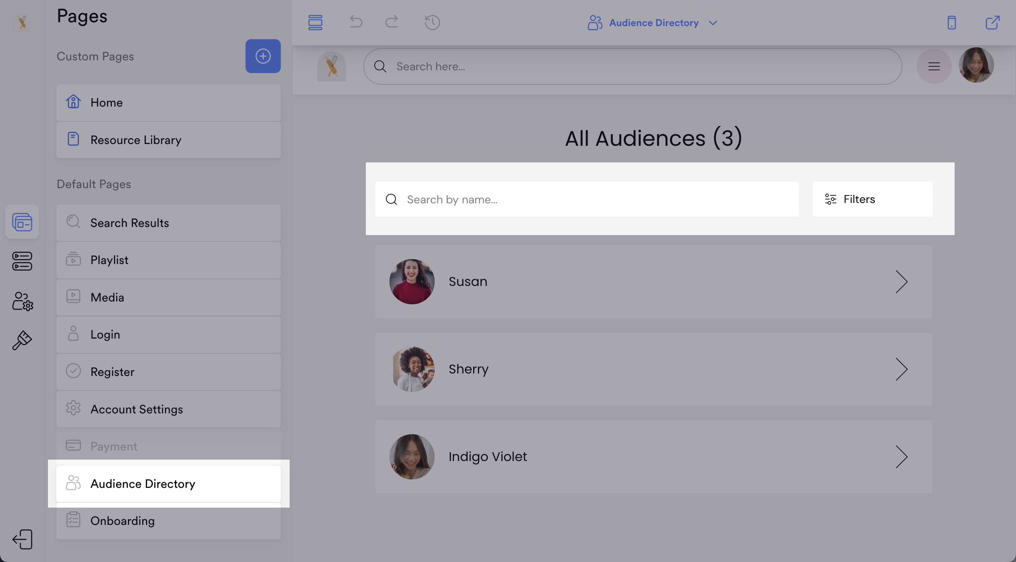Open the audience settings sidebar icon
The width and height of the screenshot is (1016, 562).
(x=22, y=301)
